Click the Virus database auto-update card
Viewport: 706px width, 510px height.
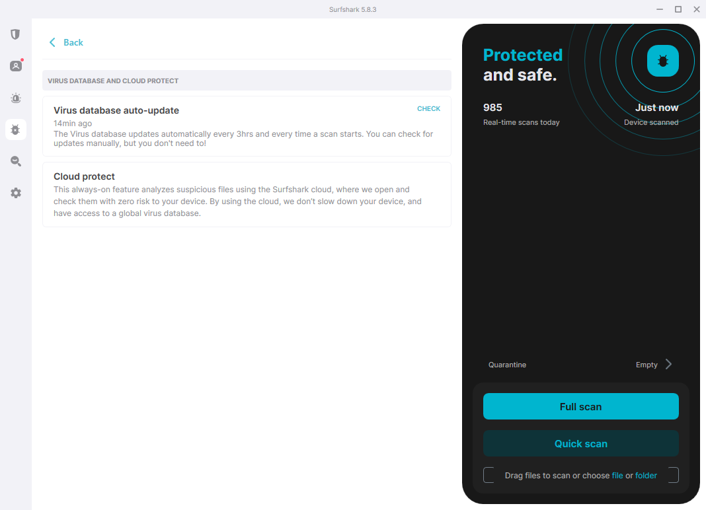247,126
